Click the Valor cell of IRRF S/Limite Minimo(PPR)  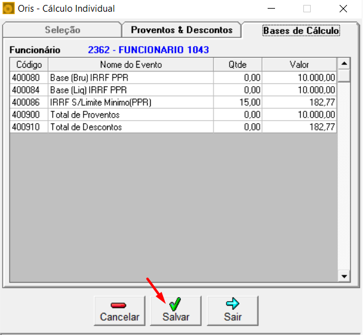(300, 102)
